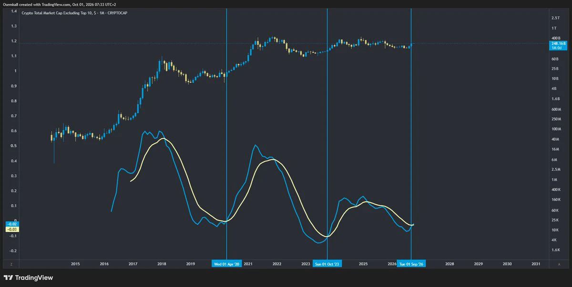This screenshot has width=572, height=287.
Task: Click the 2019 year label on the time axis
Action: point(190,264)
